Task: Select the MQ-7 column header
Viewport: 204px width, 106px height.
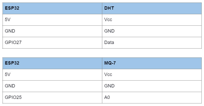Action: click(x=152, y=63)
